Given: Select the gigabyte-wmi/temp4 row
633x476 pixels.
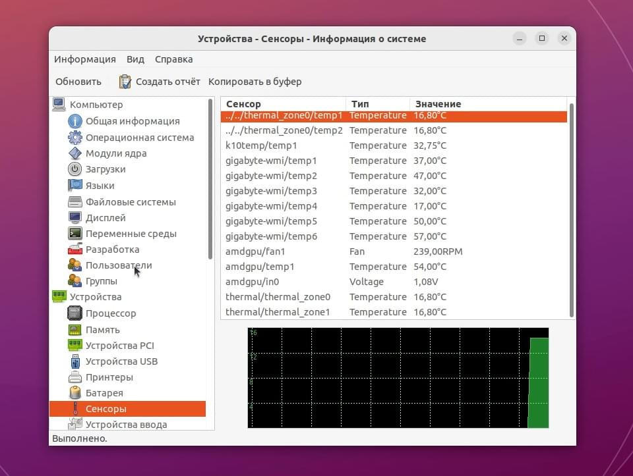Looking at the screenshot, I should pyautogui.click(x=394, y=206).
